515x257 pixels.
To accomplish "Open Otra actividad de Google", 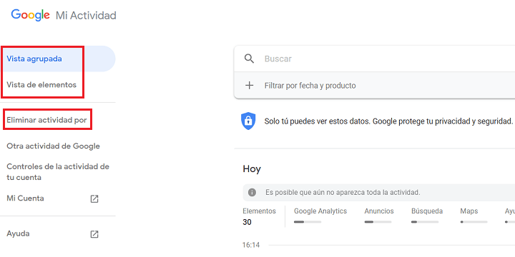I will (x=53, y=146).
